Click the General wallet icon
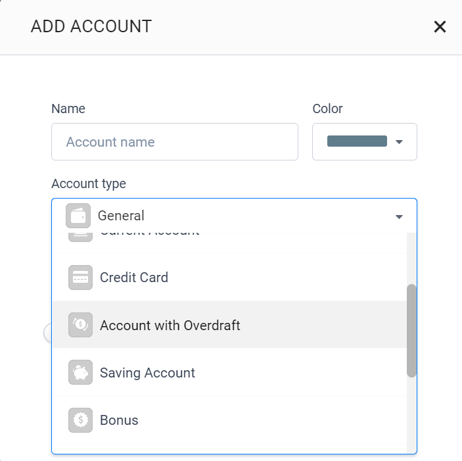Viewport: 462px width, 461px height. 78,216
